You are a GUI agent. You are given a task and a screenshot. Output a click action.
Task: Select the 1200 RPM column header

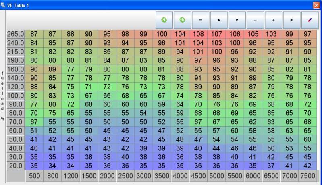click(71, 176)
